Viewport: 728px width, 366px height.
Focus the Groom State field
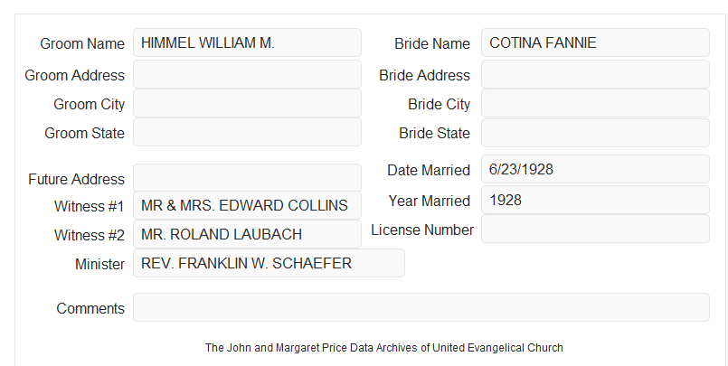point(247,132)
